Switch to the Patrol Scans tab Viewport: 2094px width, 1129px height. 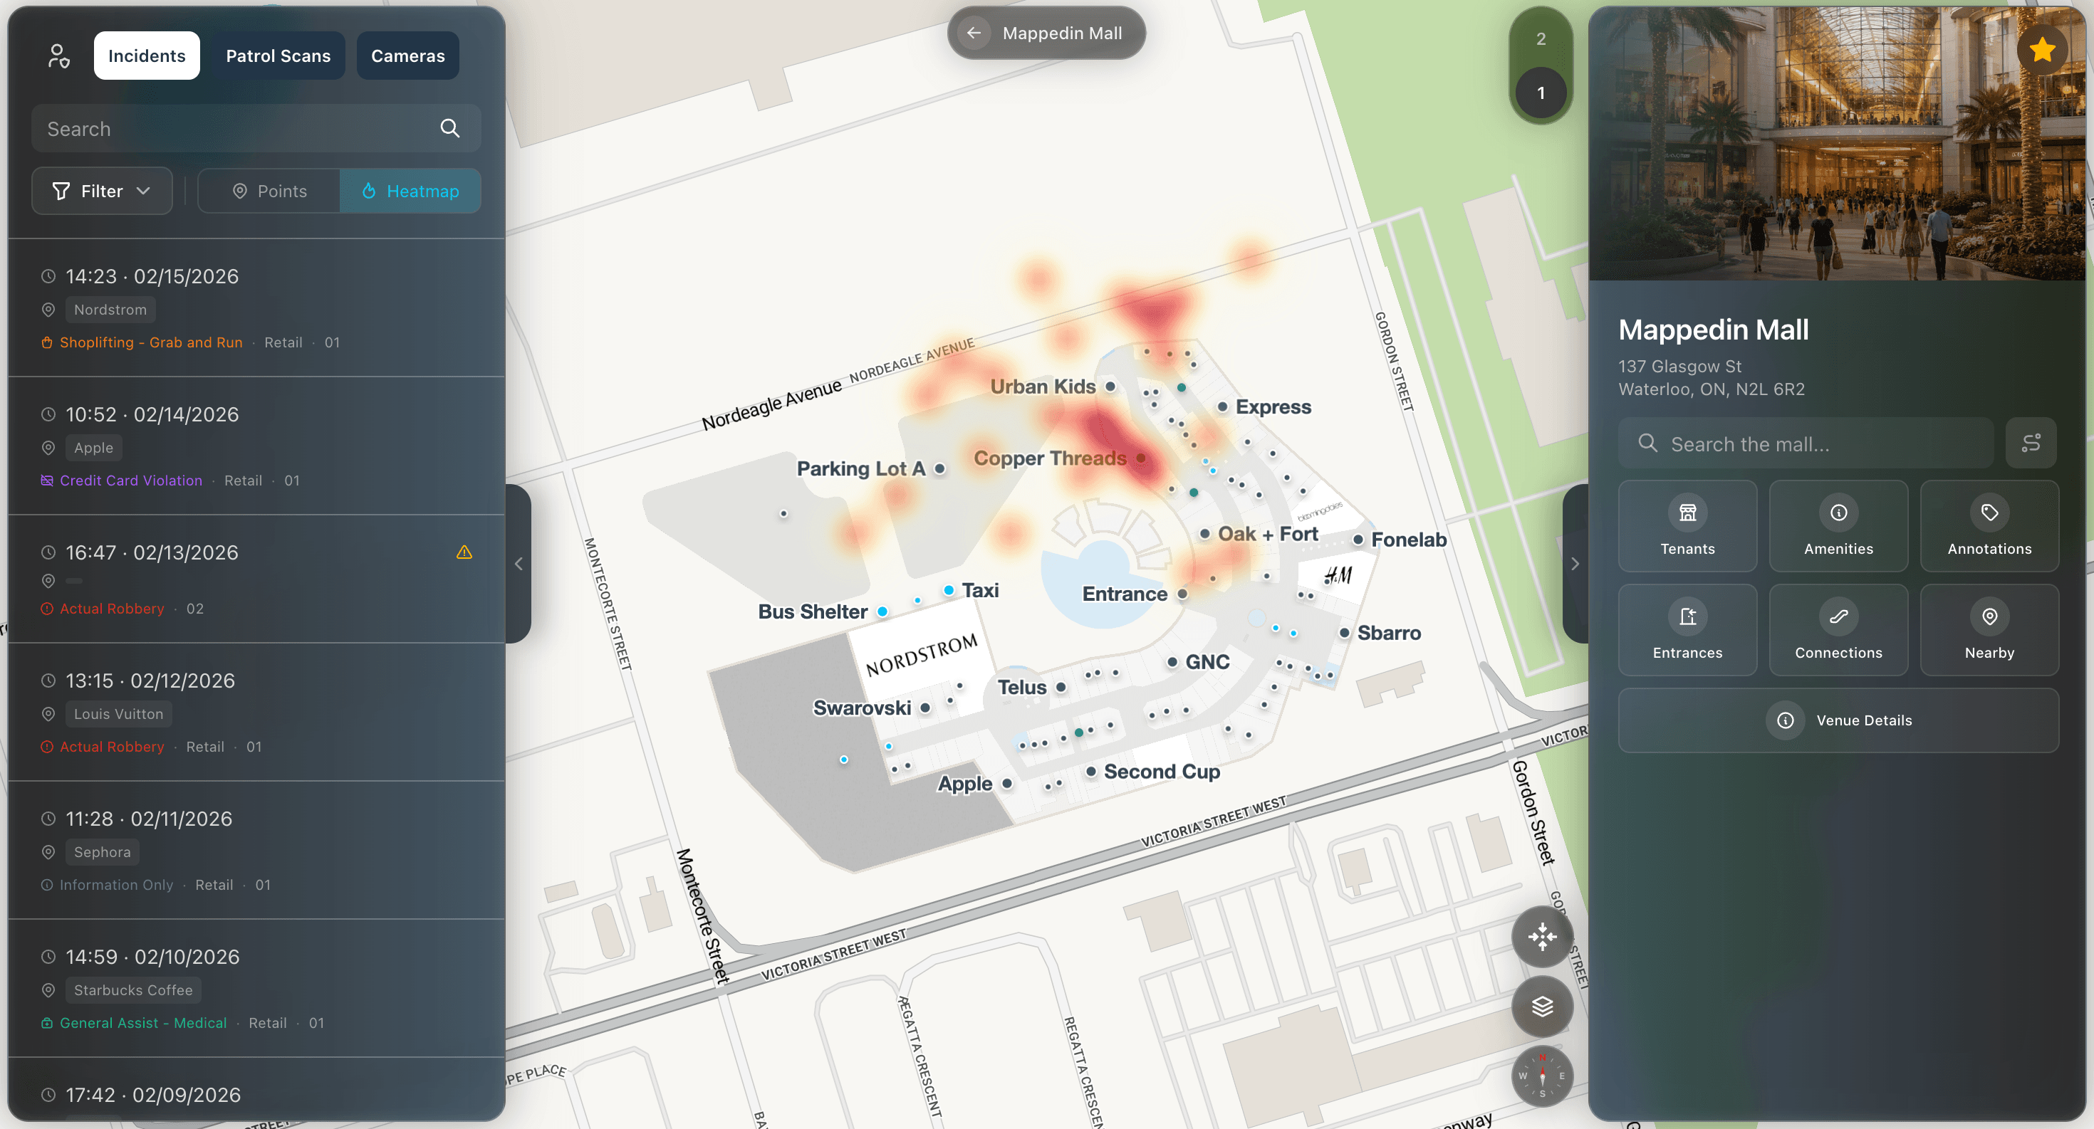coord(278,56)
